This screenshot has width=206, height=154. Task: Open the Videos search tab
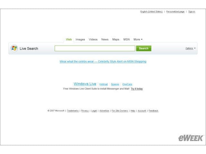click(x=93, y=39)
